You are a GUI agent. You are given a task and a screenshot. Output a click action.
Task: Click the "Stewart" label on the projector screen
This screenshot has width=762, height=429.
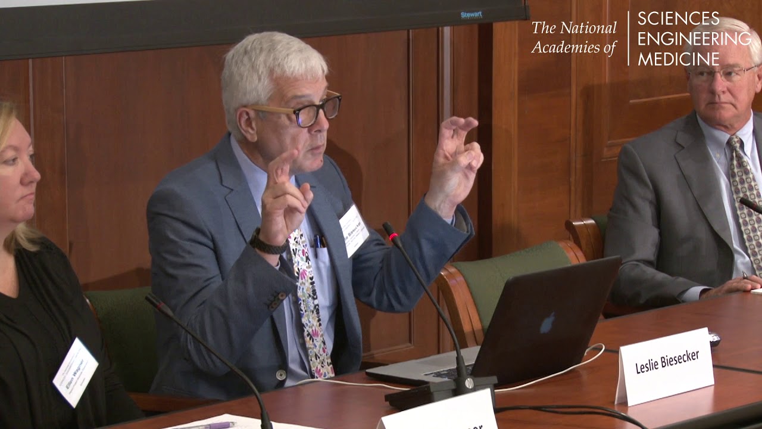[471, 14]
